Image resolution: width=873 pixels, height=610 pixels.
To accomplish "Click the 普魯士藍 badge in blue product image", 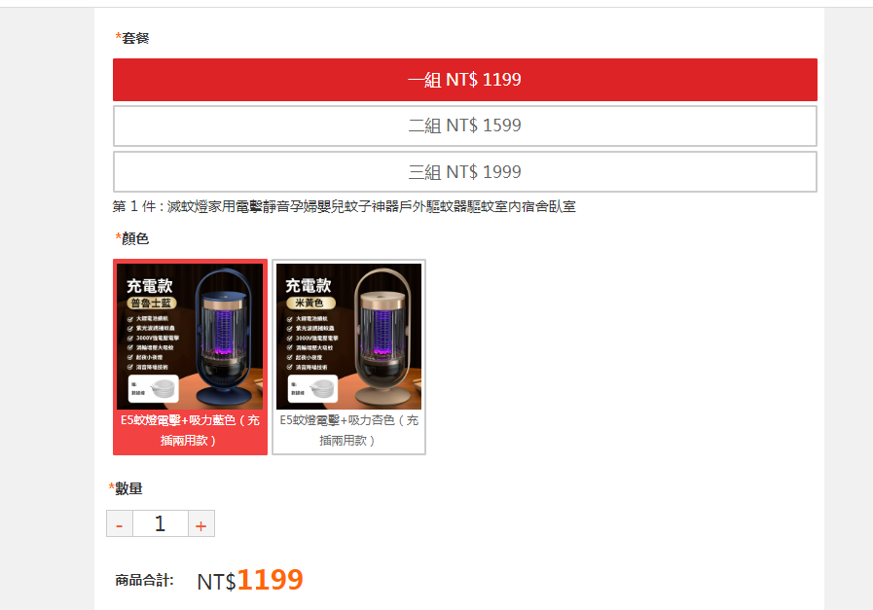I will [x=152, y=303].
